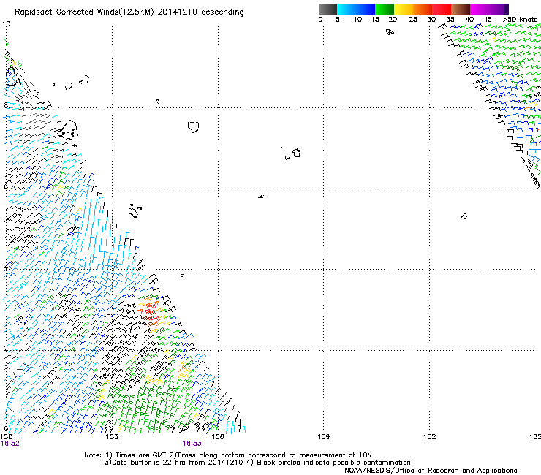541x475 pixels.
Task: Click the island outline near 158.2E 6.8N
Action: pos(297,153)
